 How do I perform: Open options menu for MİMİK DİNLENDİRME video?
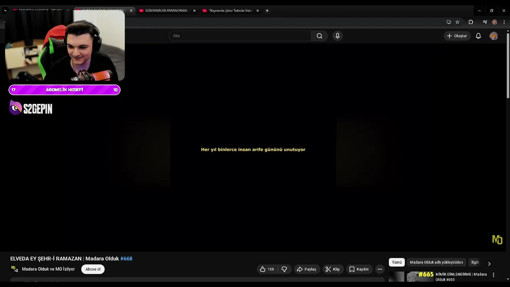493,275
